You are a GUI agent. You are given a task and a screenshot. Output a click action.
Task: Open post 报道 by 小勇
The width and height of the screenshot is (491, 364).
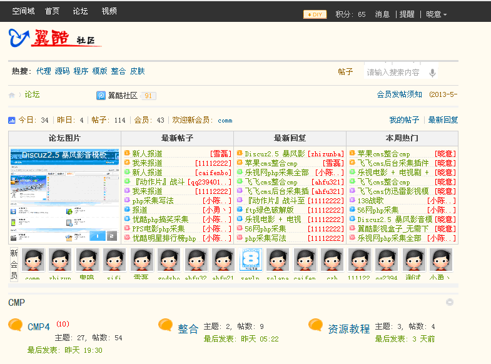[139, 210]
